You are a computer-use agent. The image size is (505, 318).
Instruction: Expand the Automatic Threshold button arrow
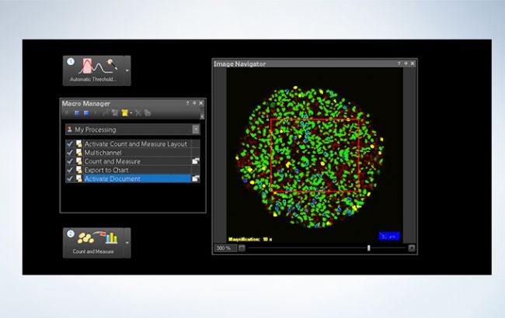click(x=127, y=71)
